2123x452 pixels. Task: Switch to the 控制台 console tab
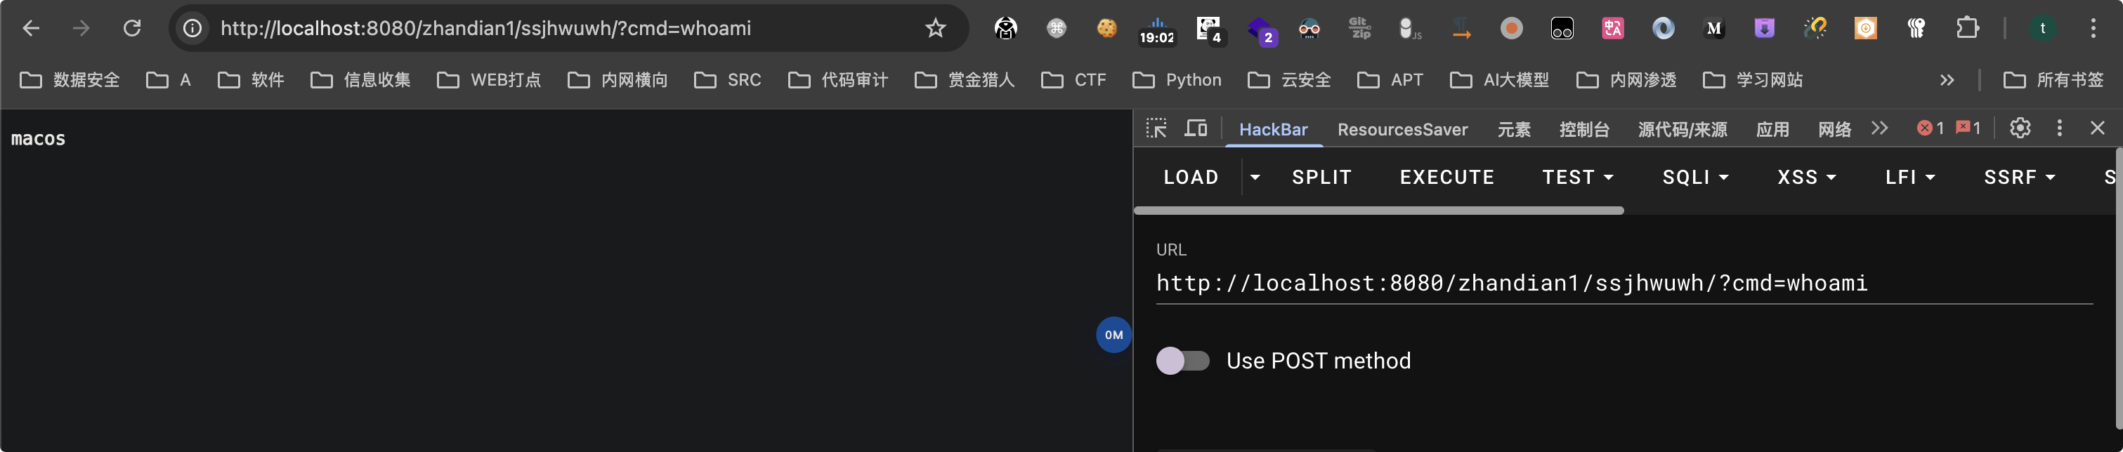(1584, 129)
